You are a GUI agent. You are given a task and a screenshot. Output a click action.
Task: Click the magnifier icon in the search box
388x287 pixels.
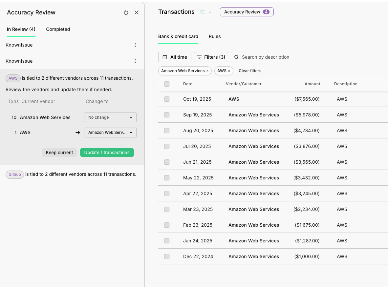[x=236, y=57]
